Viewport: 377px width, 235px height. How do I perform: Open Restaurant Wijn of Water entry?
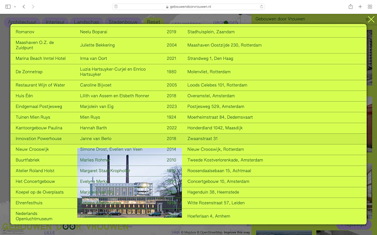click(x=41, y=85)
